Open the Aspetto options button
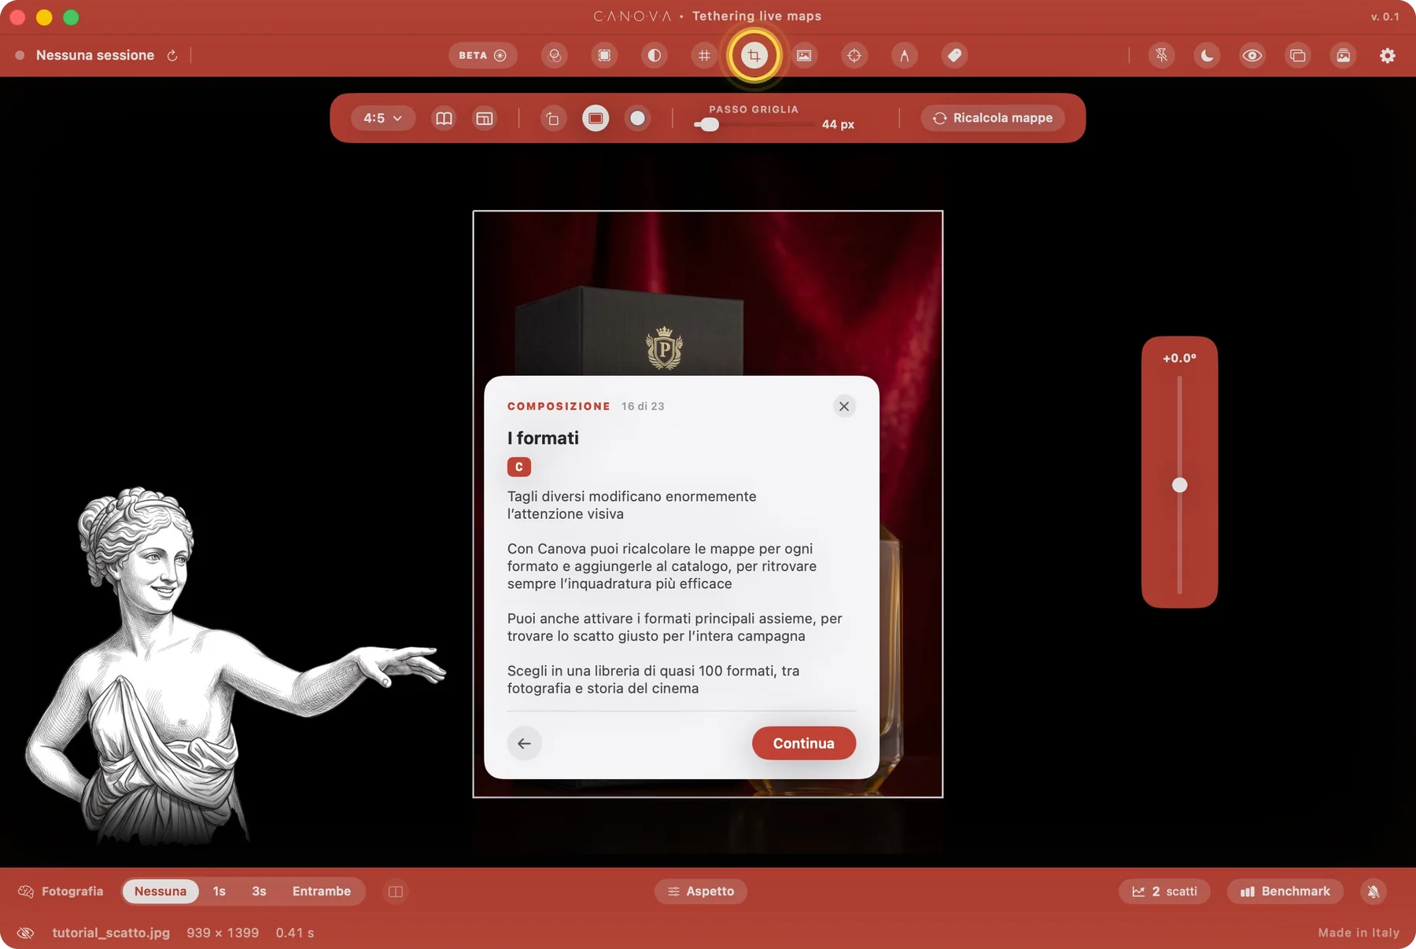The image size is (1416, 949). (701, 891)
